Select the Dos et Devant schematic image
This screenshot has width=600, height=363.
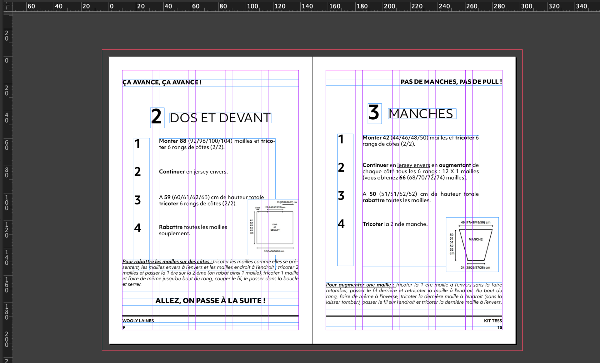(273, 227)
